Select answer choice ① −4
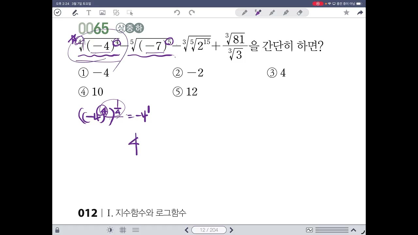 (94, 73)
